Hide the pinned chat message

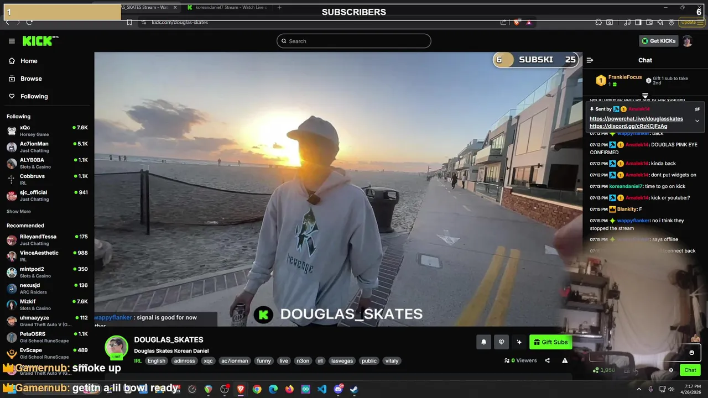(697, 109)
